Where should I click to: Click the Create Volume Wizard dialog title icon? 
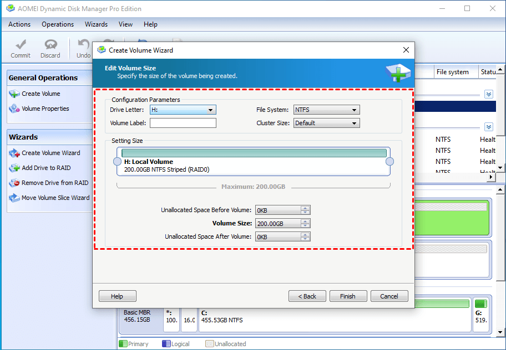[102, 50]
